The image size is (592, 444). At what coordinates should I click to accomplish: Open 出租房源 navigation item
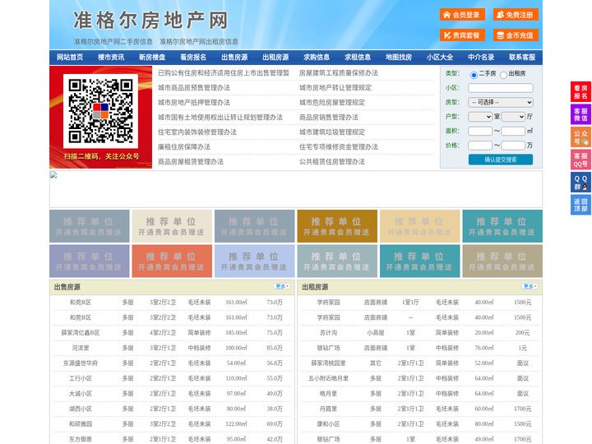tap(275, 58)
